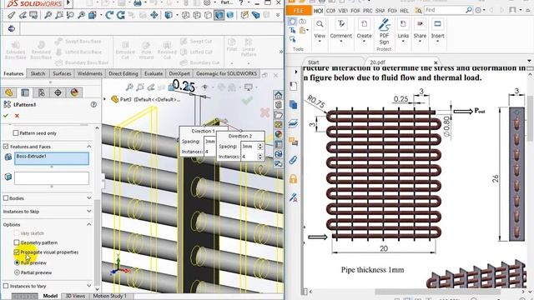This screenshot has height=300, width=534.
Task: Click the SolidWorks options gear icon
Action: [207, 3]
